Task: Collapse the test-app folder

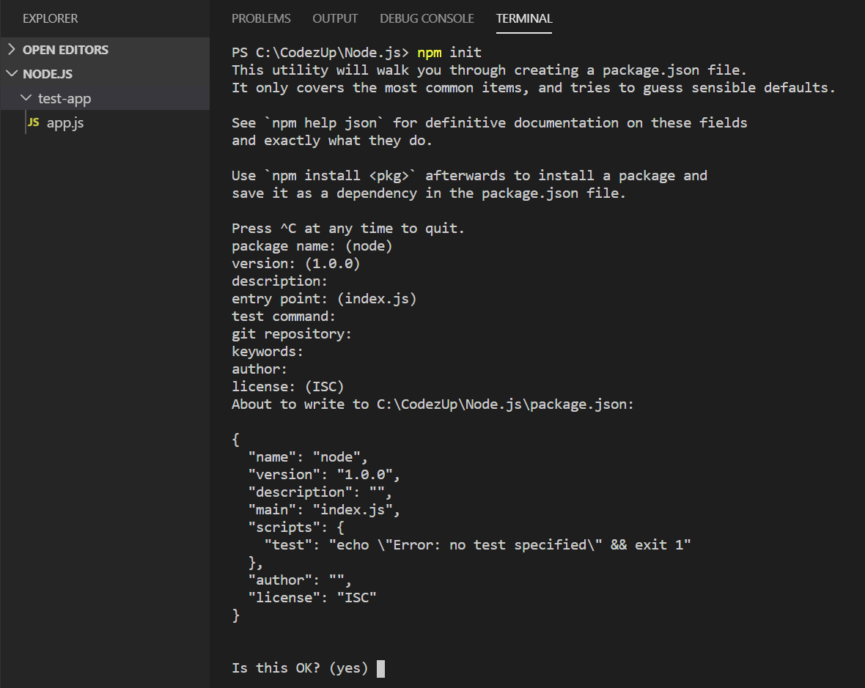Action: tap(26, 97)
